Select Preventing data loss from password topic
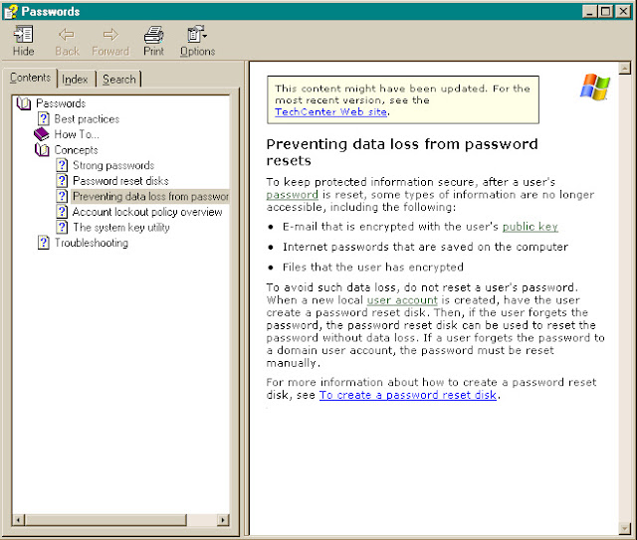The image size is (637, 540). point(150,196)
